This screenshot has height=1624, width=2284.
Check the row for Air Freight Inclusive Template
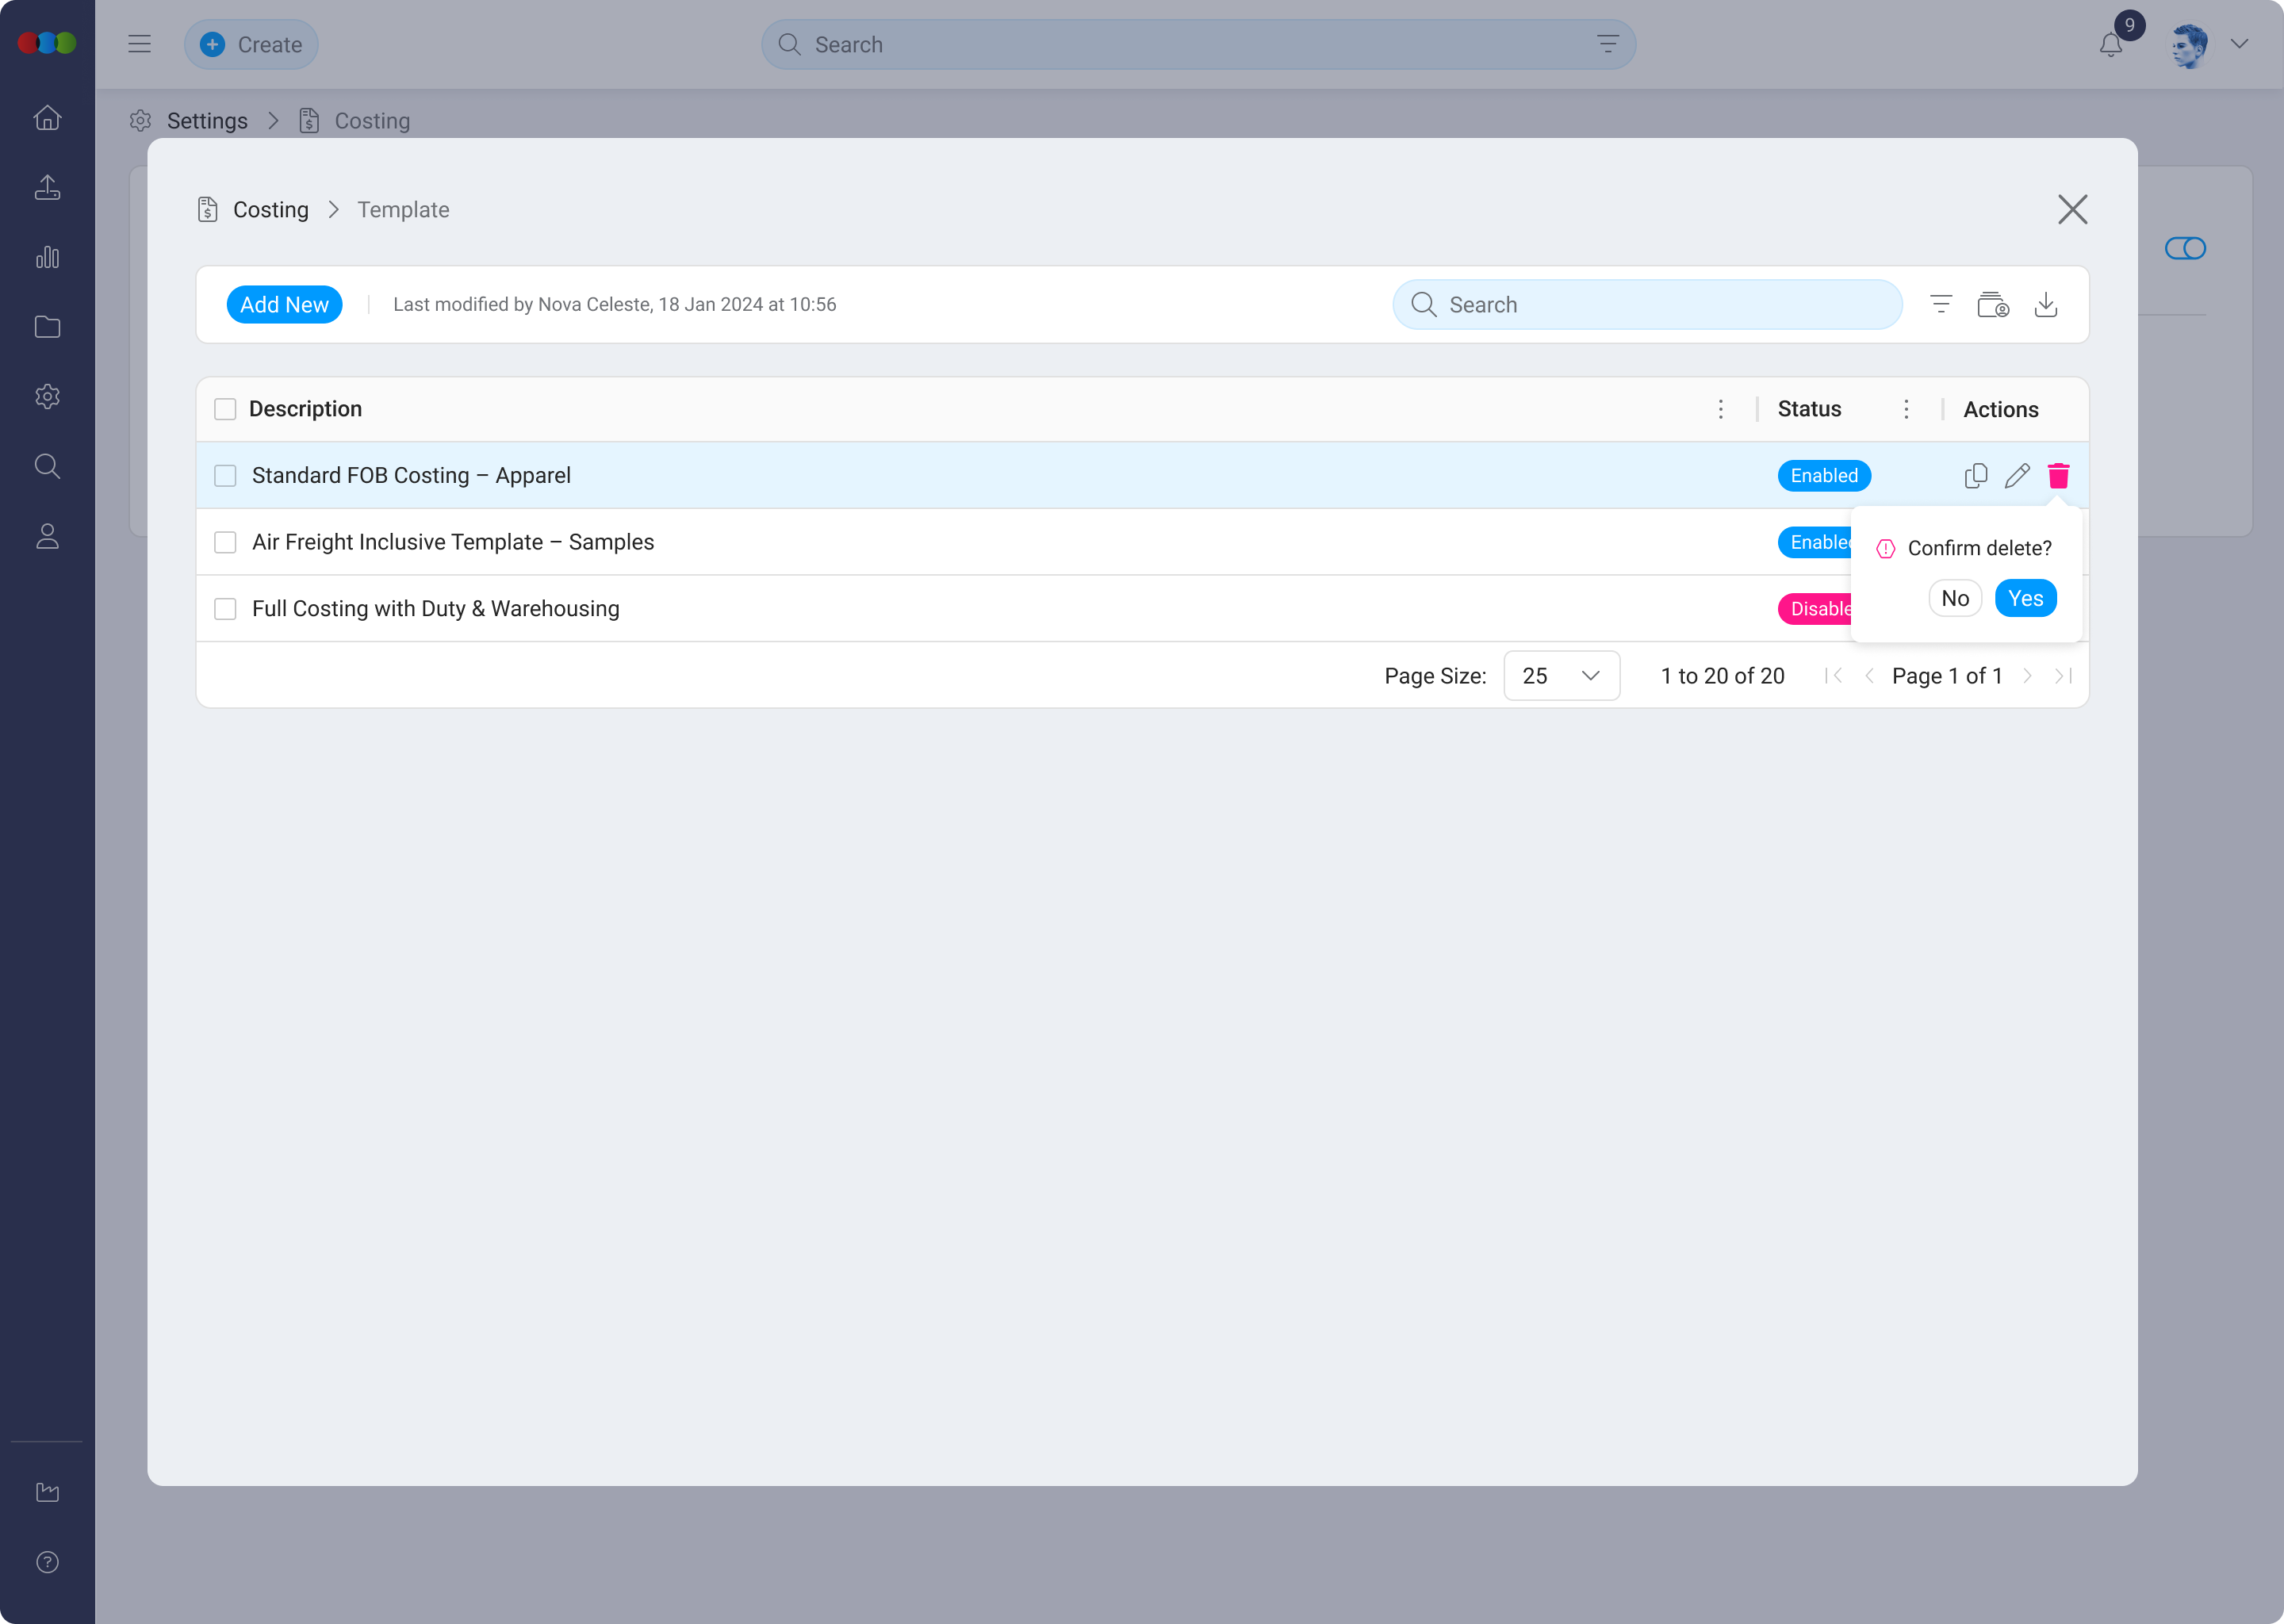point(225,542)
